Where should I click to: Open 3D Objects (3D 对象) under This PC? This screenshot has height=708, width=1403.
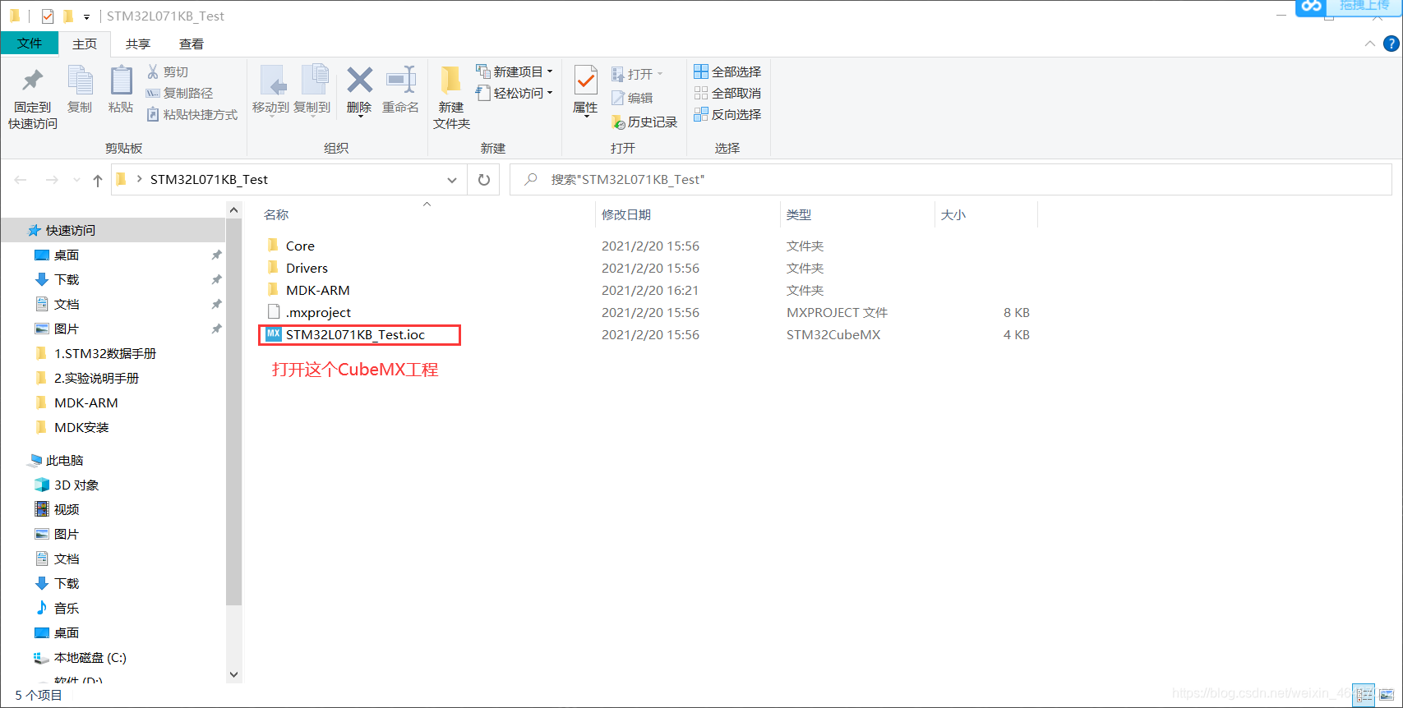[x=67, y=485]
